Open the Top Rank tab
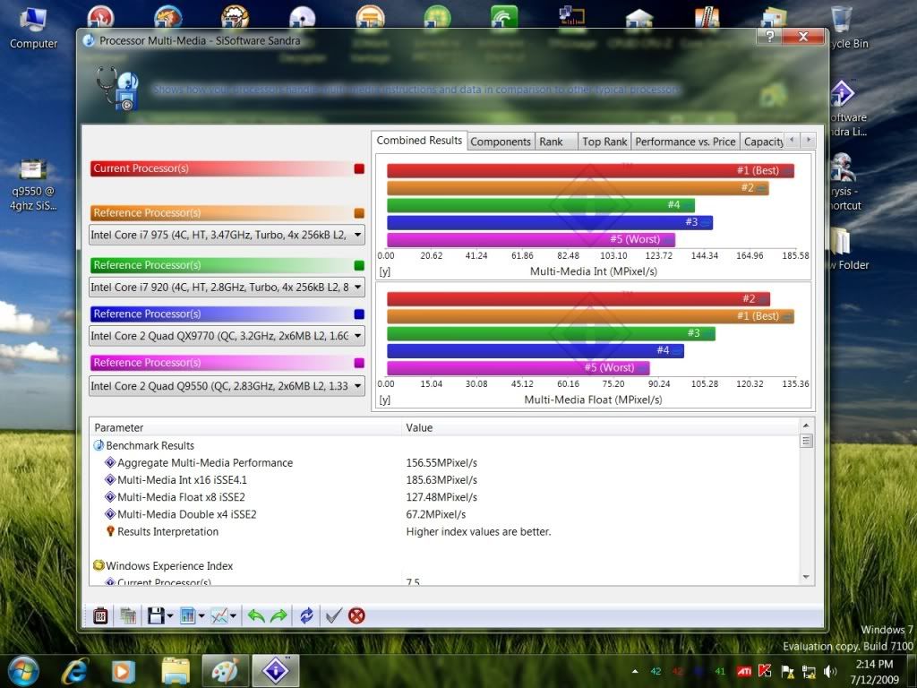The width and height of the screenshot is (917, 688). [x=604, y=142]
